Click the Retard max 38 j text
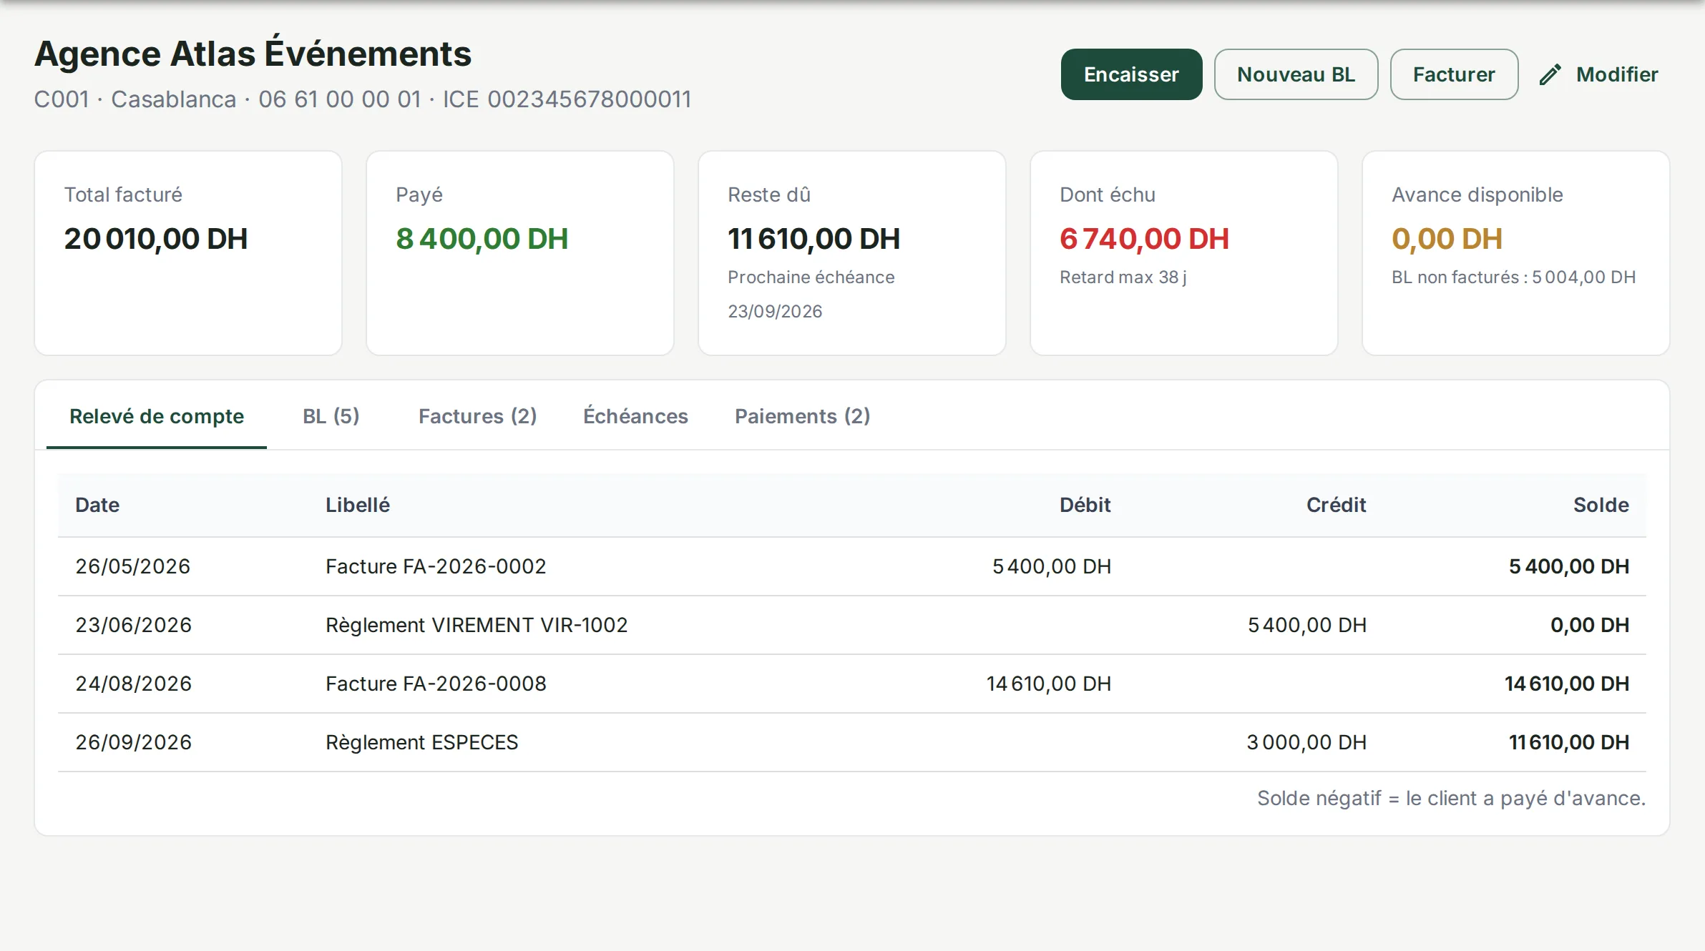 coord(1123,277)
